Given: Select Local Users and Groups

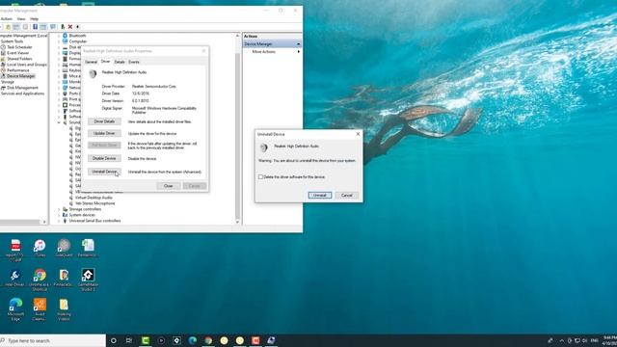Looking at the screenshot, I should (26, 65).
